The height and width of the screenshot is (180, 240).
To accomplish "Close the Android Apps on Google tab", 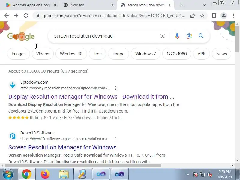I will (x=55, y=5).
